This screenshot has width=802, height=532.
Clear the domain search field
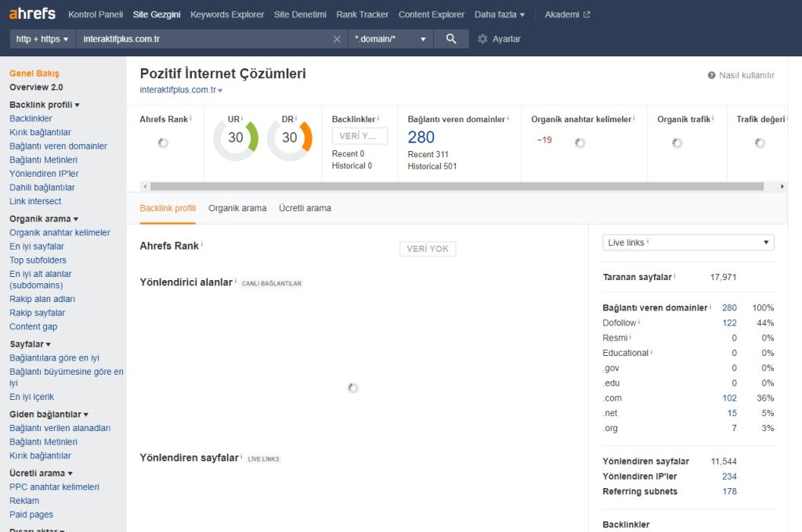click(337, 39)
